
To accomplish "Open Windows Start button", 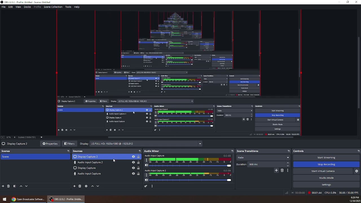I will (x=5, y=199).
